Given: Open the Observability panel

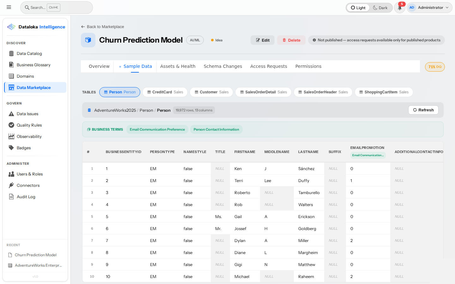Looking at the screenshot, I should point(30,136).
